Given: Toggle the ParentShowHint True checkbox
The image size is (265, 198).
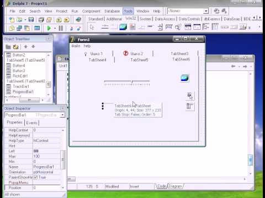Looking at the screenshot, I should (36, 177).
